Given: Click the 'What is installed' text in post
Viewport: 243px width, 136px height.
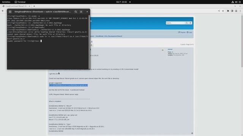Looking at the screenshot, I should (x=55, y=101).
